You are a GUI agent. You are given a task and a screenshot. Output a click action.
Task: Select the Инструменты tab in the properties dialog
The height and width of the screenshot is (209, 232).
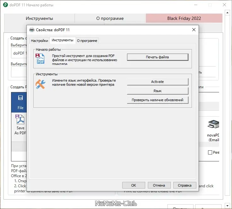[x=62, y=40]
